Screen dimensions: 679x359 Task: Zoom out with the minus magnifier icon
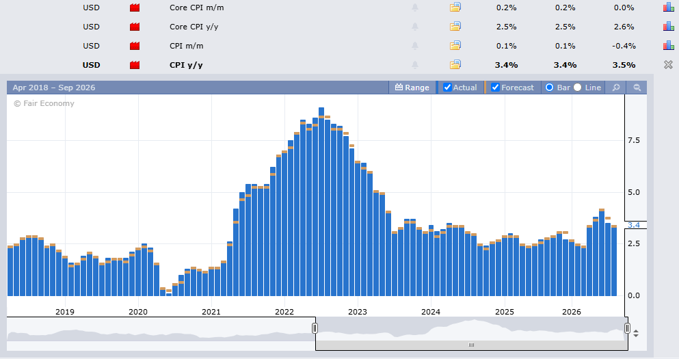coord(637,88)
